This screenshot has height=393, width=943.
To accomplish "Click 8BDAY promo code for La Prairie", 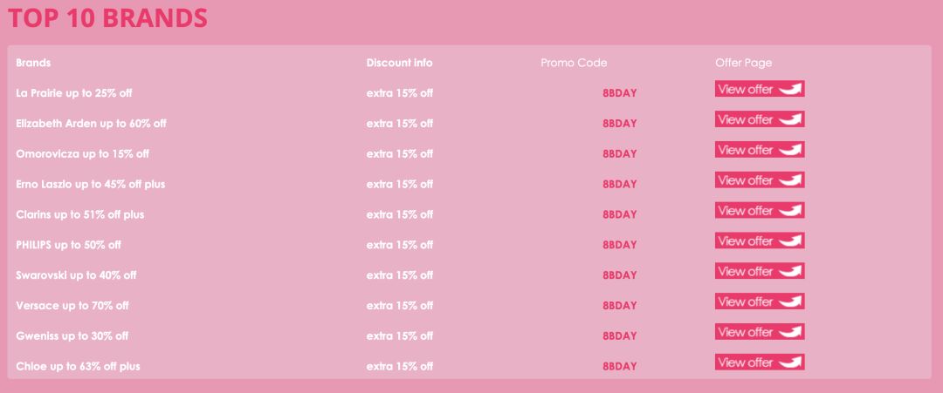I will 620,93.
